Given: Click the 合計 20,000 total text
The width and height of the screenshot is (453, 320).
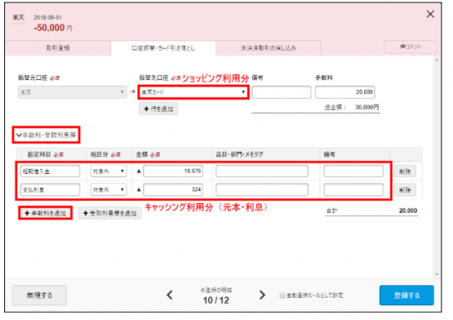Looking at the screenshot, I should coord(371,210).
